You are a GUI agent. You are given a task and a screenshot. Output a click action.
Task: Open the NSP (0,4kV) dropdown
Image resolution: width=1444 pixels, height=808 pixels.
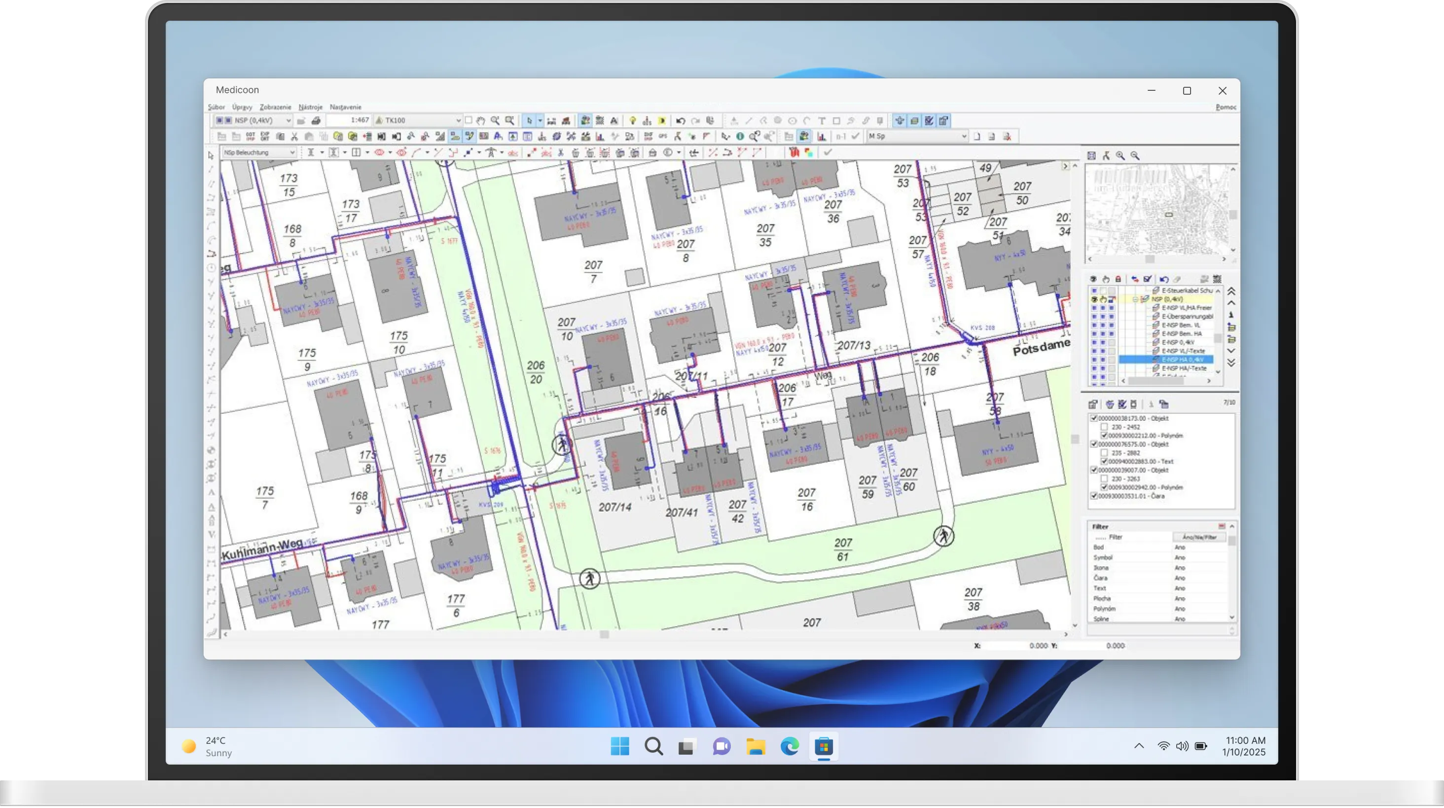[x=289, y=120]
